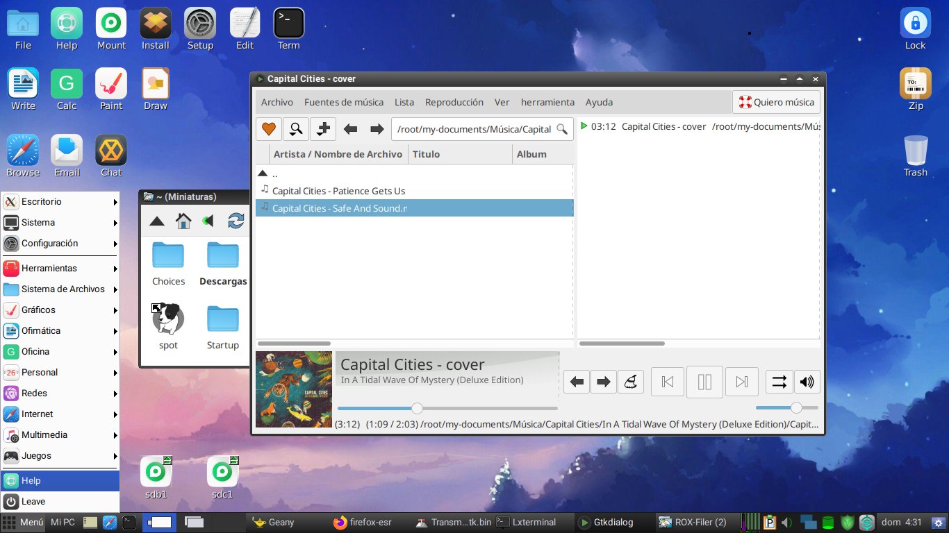Skip to the previous track
This screenshot has height=533, width=949.
[668, 382]
